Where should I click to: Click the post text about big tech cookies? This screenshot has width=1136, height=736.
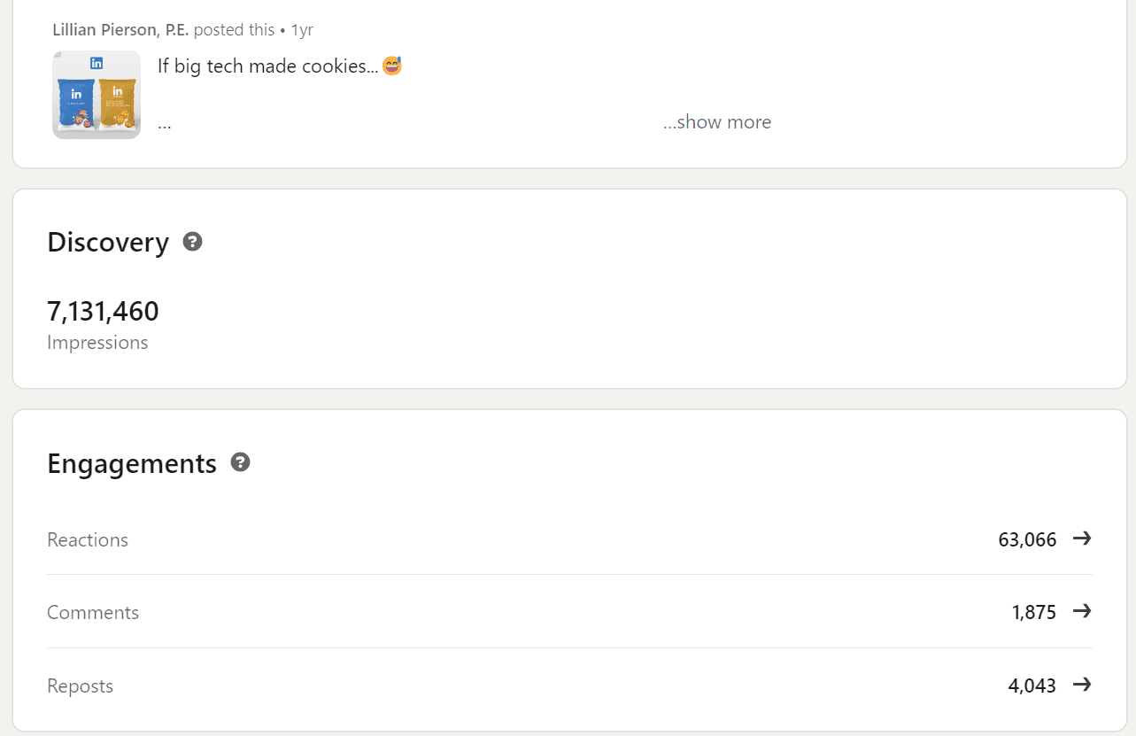pos(268,66)
